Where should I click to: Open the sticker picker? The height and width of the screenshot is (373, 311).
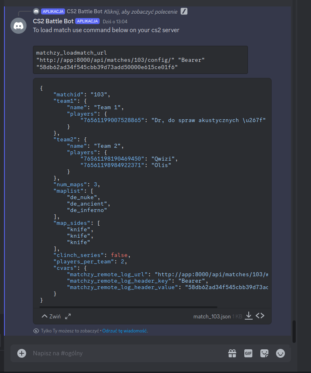[264, 353]
